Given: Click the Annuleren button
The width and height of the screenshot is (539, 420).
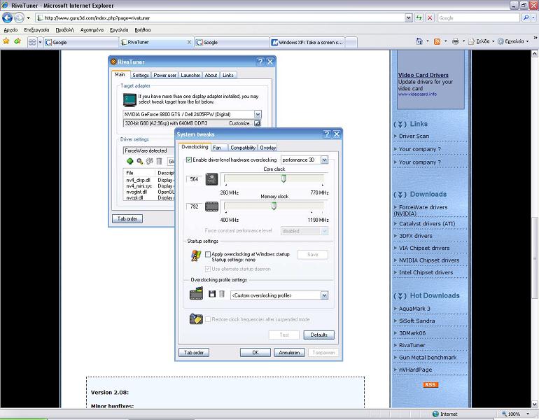Looking at the screenshot, I should coord(289,352).
